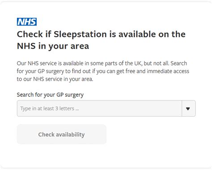Click the right end of the search text box

pos(176,108)
